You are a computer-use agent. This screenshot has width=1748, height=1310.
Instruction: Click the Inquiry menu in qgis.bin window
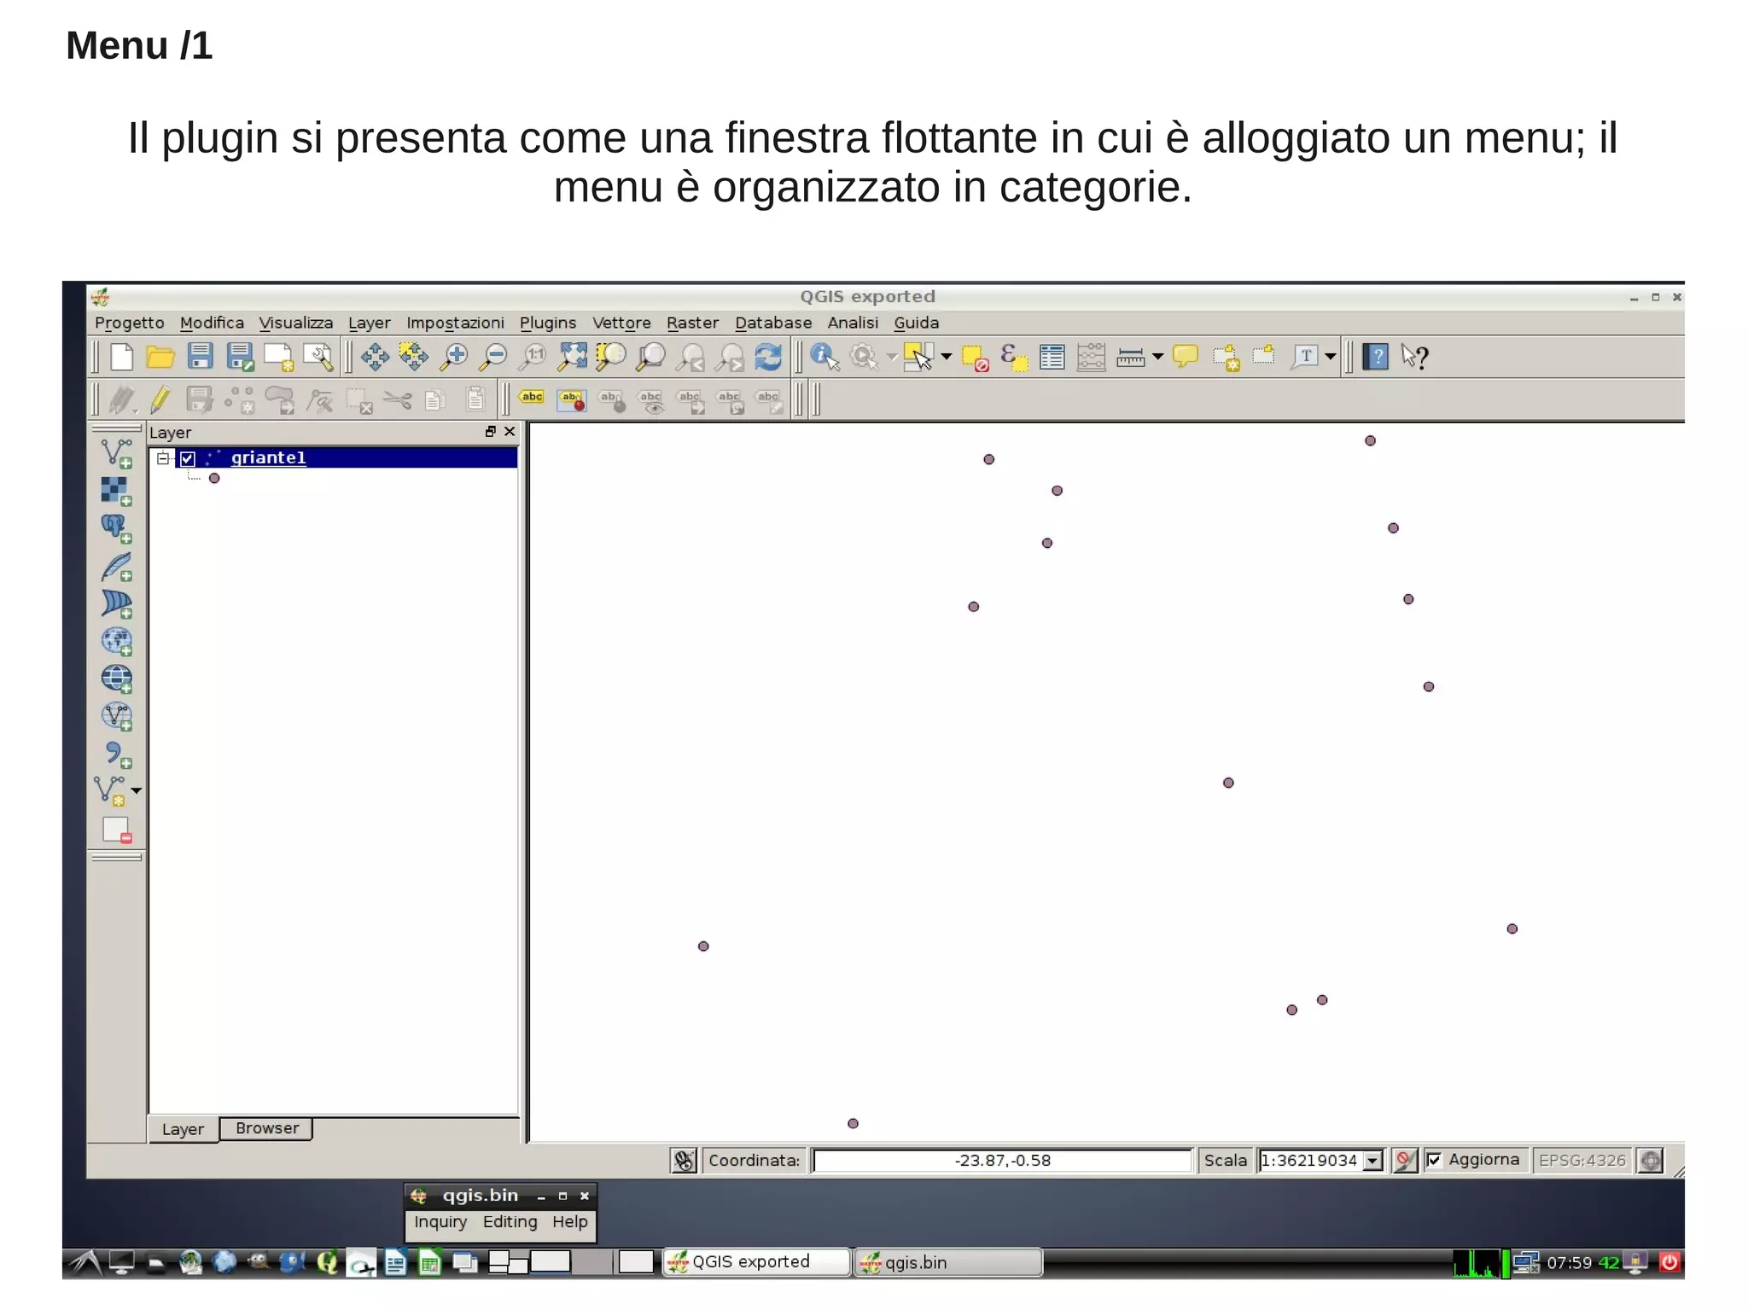(440, 1221)
